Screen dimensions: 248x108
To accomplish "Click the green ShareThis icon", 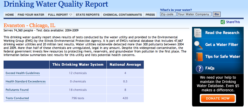I will pos(223,22).
